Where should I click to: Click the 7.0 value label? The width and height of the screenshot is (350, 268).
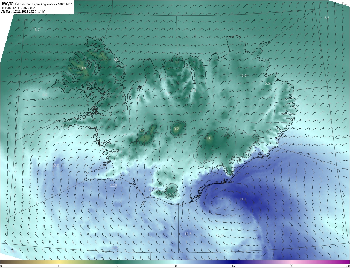click(x=116, y=59)
